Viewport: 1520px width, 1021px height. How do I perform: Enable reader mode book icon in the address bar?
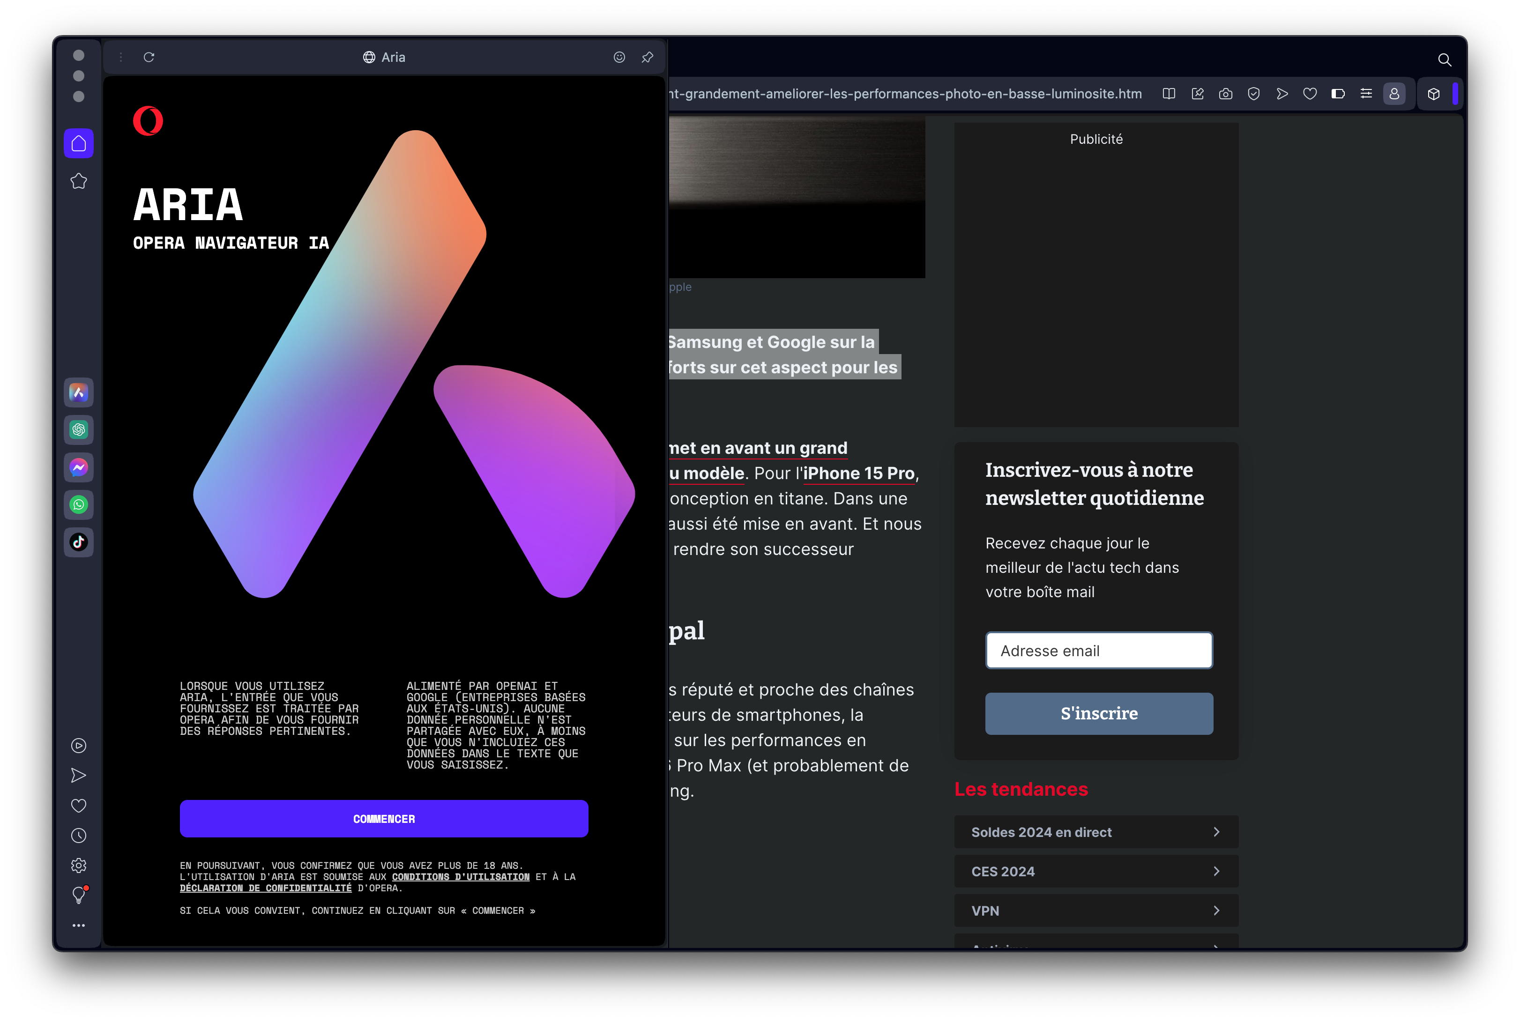pos(1169,94)
